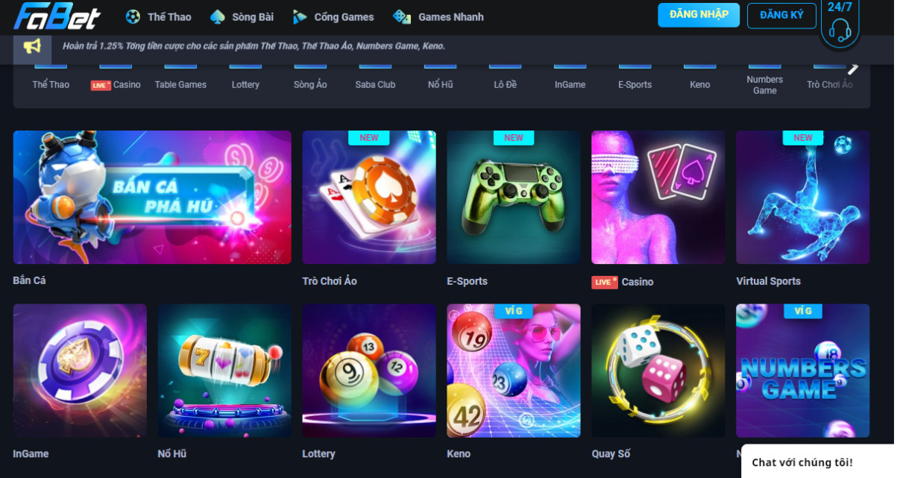Open the E-Sports game controller tile
Image resolution: width=897 pixels, height=478 pixels.
(514, 198)
